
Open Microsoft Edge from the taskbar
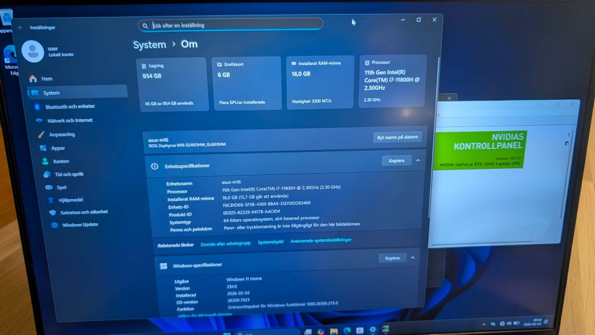click(x=347, y=331)
